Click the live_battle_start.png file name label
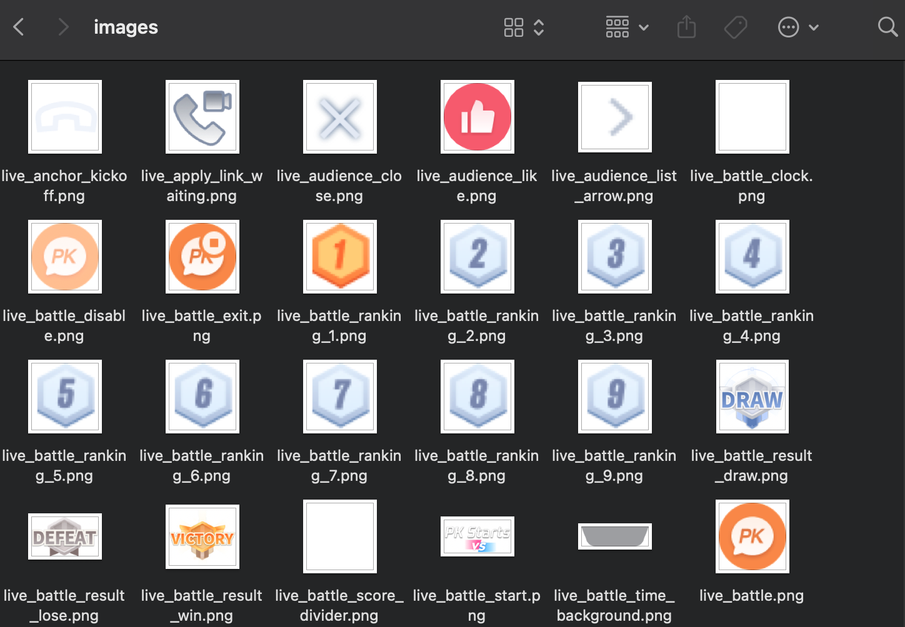The height and width of the screenshot is (627, 905). tap(476, 605)
